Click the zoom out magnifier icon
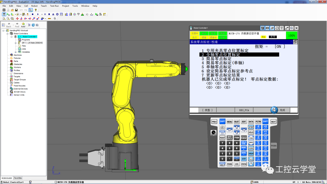Screen dimensions: 327x184 point(8,18)
